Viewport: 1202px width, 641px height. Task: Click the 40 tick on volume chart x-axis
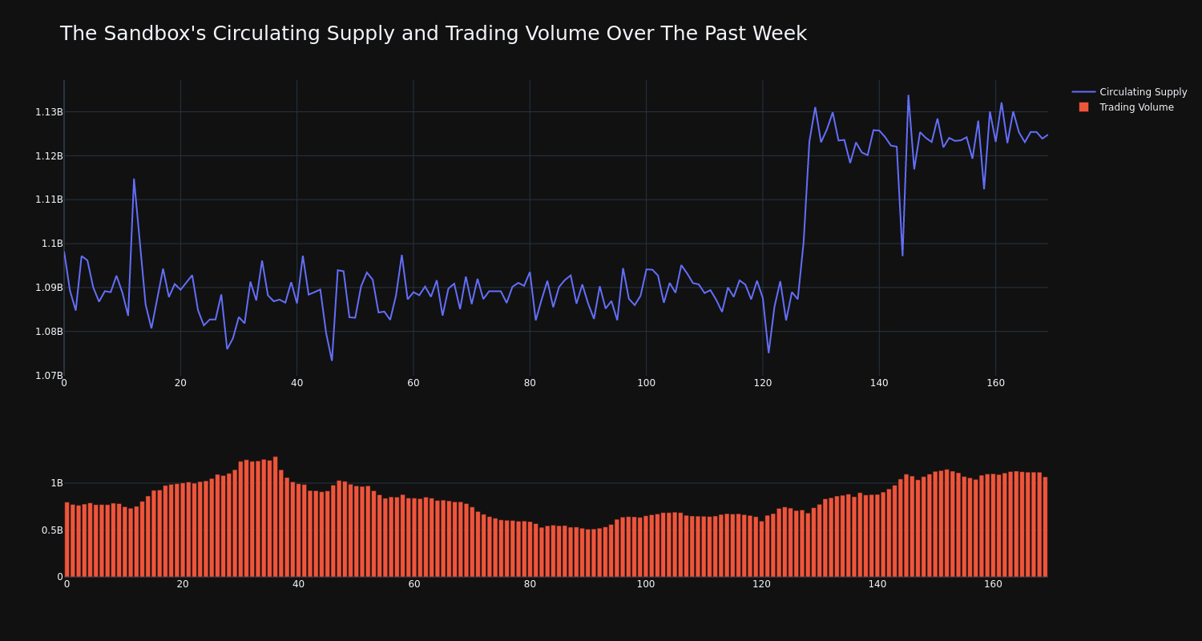tap(298, 584)
